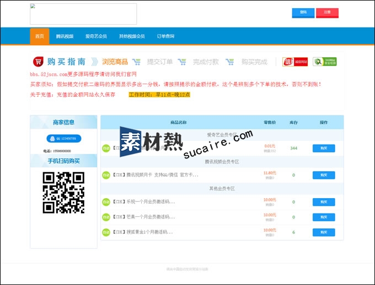
Task: Open the 芒果一个月会员激活码 product link
Action: tap(144, 217)
